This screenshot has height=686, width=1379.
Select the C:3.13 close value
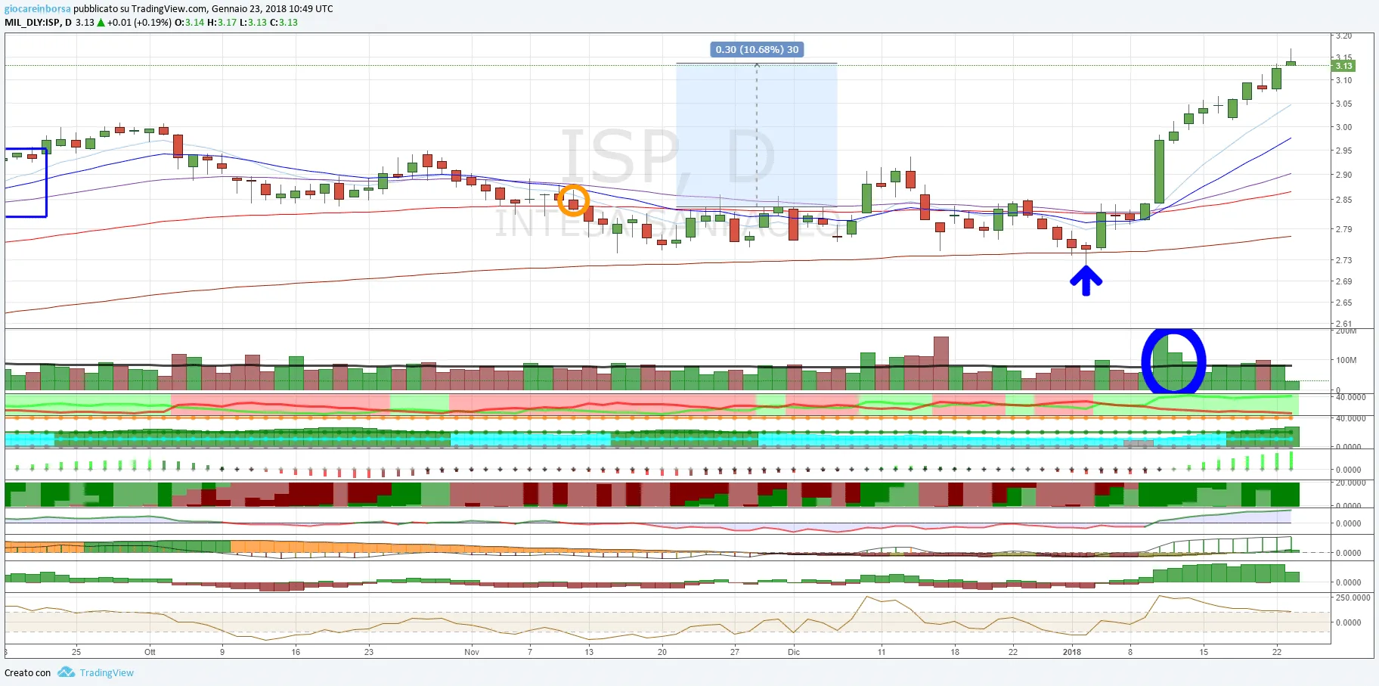pyautogui.click(x=284, y=23)
